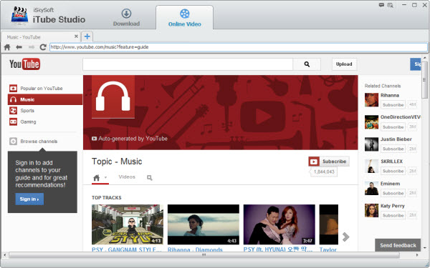Click the Related Channels heading
This screenshot has width=430, height=268.
383,86
